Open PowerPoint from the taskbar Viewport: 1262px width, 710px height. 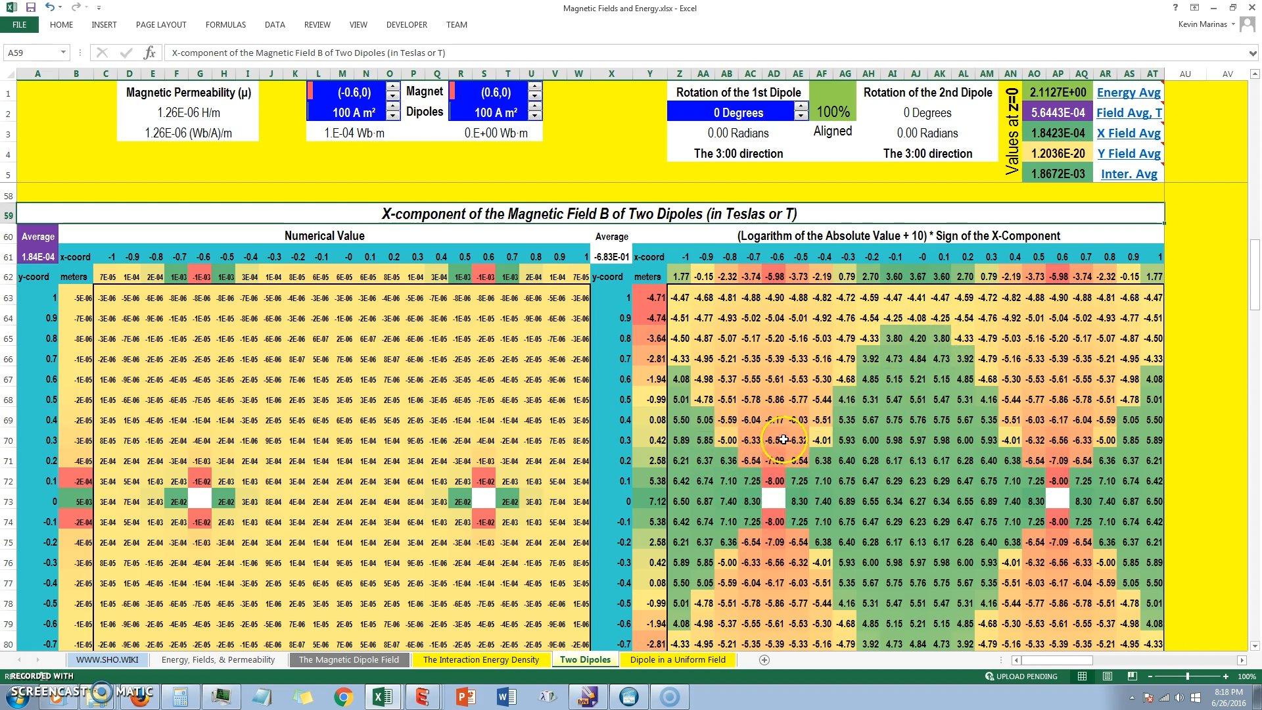tap(465, 697)
